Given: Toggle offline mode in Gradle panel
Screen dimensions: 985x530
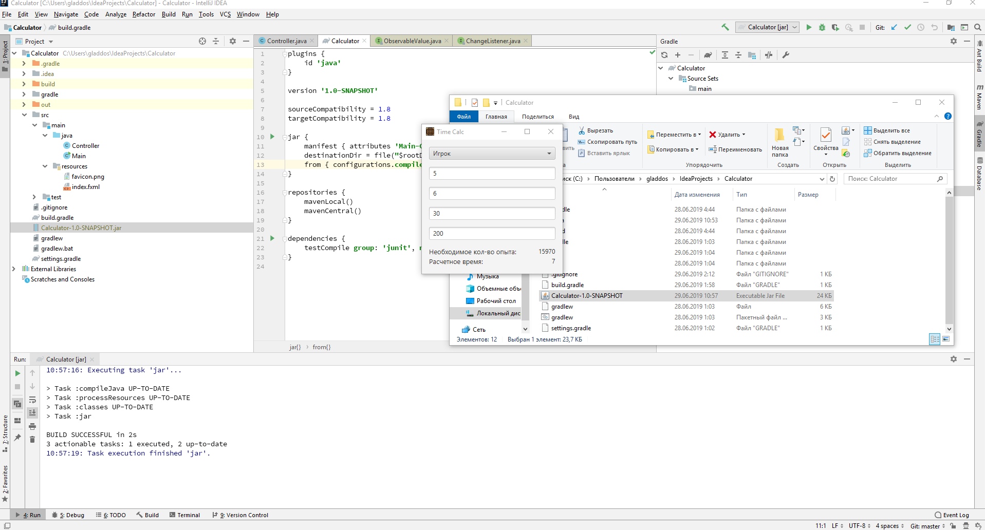Looking at the screenshot, I should tap(769, 55).
